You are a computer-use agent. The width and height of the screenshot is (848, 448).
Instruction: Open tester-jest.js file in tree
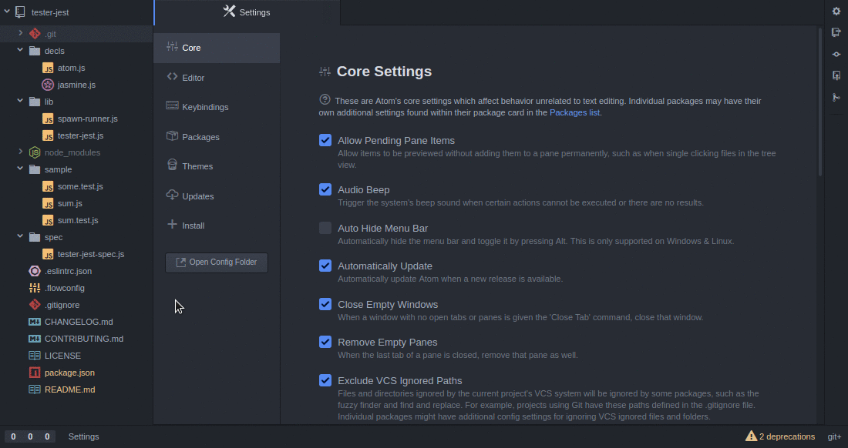(81, 135)
